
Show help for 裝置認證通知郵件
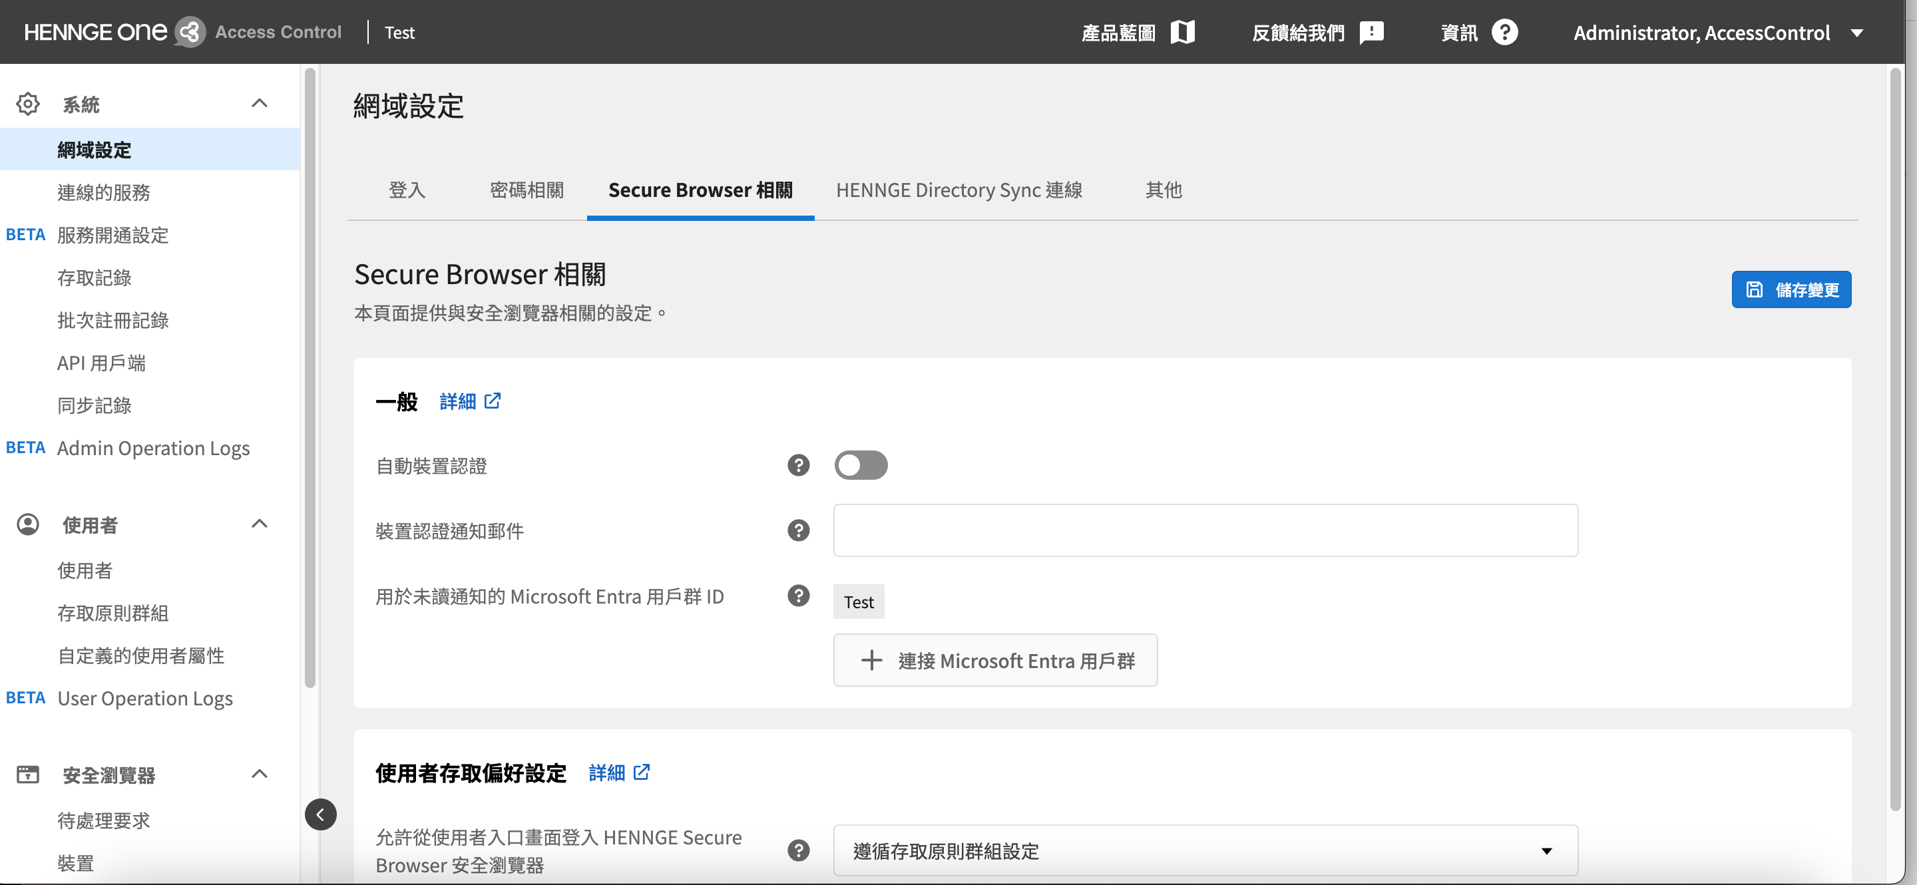(798, 530)
